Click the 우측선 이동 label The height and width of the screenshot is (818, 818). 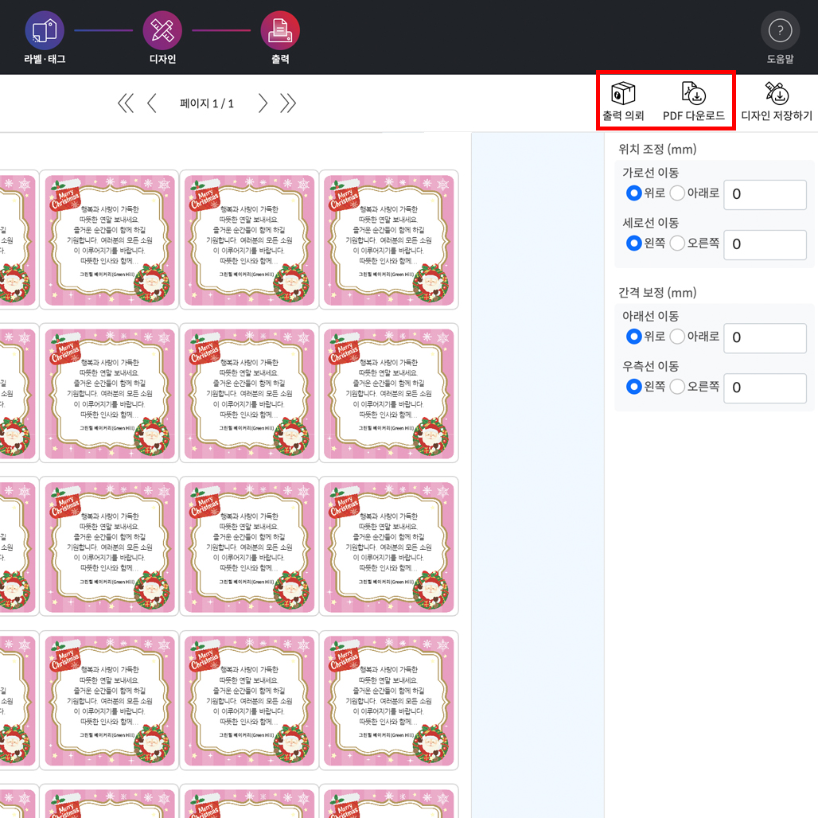(651, 366)
